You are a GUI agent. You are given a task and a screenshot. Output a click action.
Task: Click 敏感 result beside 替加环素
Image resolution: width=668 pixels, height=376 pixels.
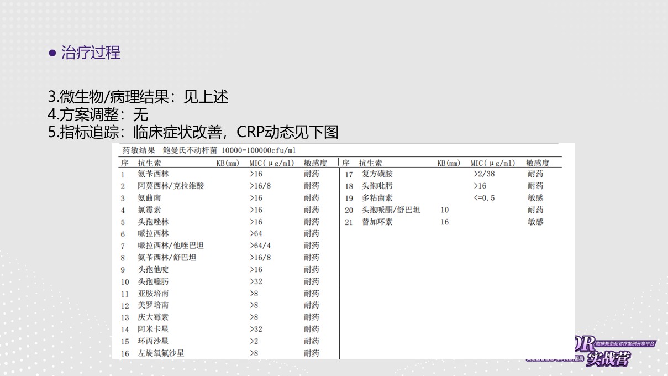click(x=535, y=222)
